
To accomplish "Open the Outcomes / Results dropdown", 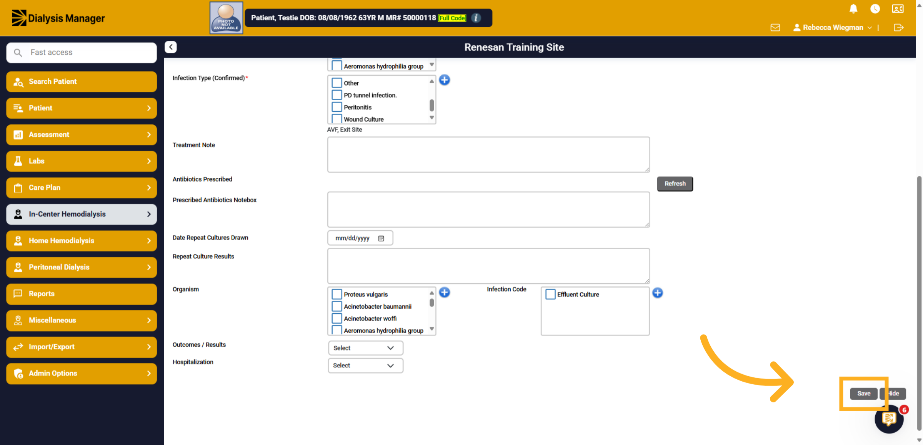I will click(x=365, y=348).
